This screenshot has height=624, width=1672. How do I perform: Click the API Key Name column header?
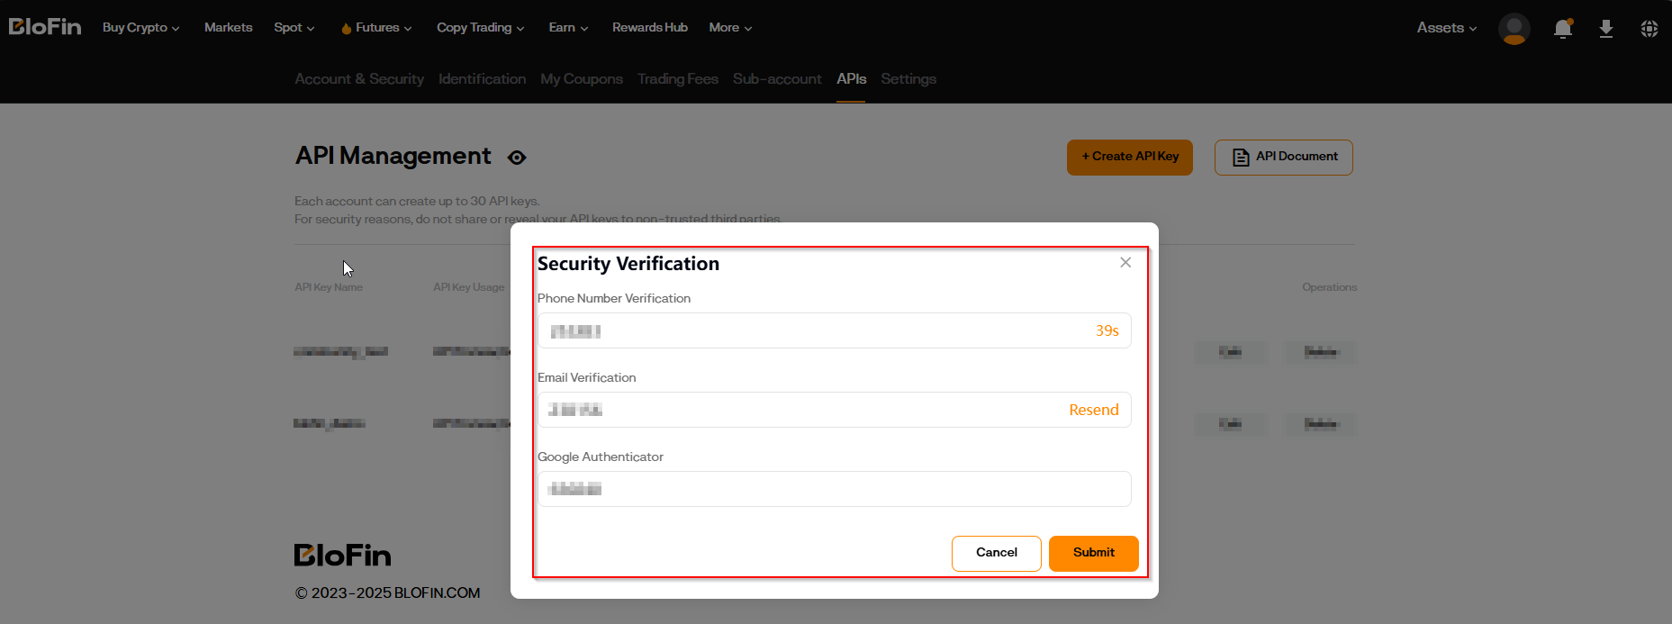pyautogui.click(x=329, y=287)
